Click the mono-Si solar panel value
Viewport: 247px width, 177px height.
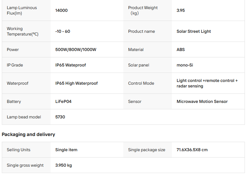[x=185, y=65]
